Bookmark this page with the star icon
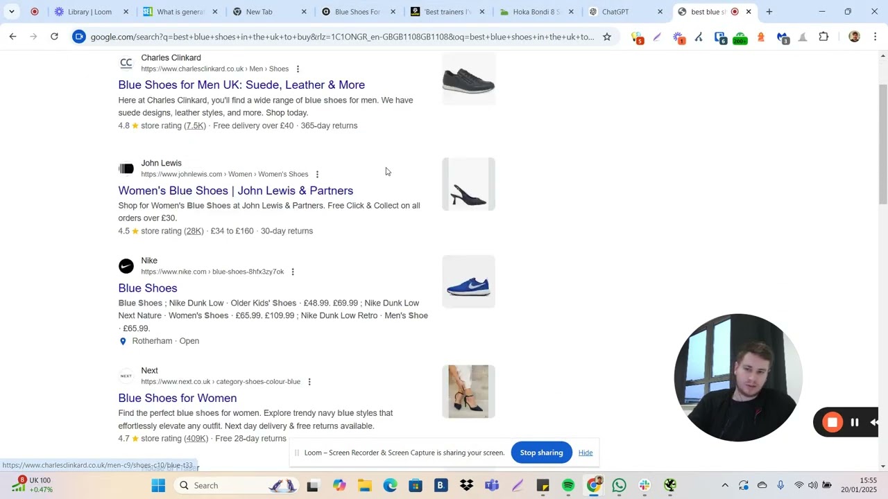The image size is (888, 499). tap(607, 37)
